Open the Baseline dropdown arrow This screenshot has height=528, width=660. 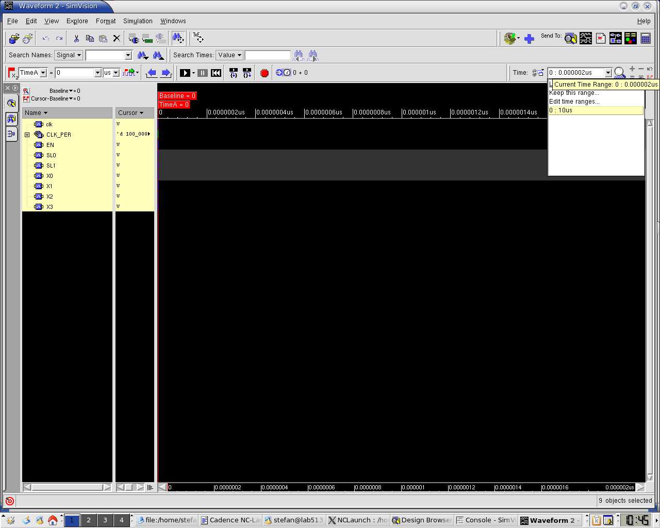[71, 91]
